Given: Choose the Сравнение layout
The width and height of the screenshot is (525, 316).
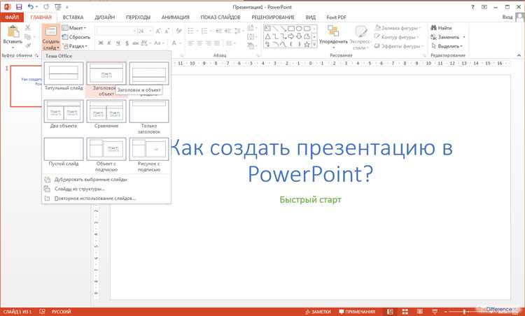Looking at the screenshot, I should (x=106, y=114).
